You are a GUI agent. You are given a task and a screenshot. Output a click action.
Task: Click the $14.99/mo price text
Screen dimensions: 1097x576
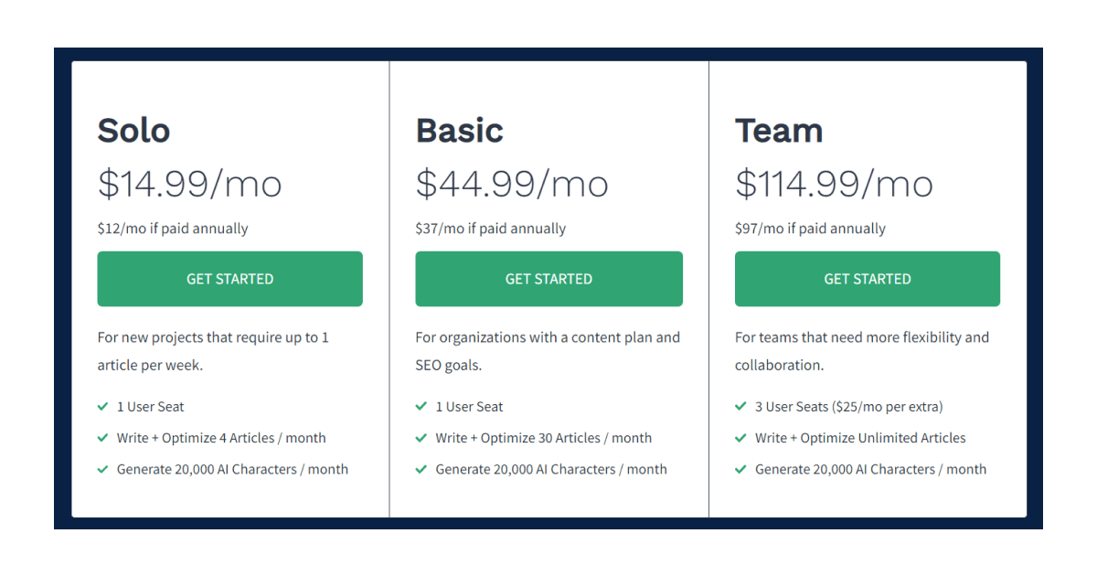point(189,184)
